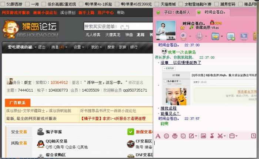Open the 银行 link in user bar
This screenshot has width=259, height=159.
134,47
